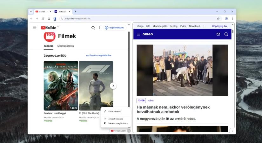Open a new tab with plus button
Screen dimensions: 262x143
[x=75, y=11]
